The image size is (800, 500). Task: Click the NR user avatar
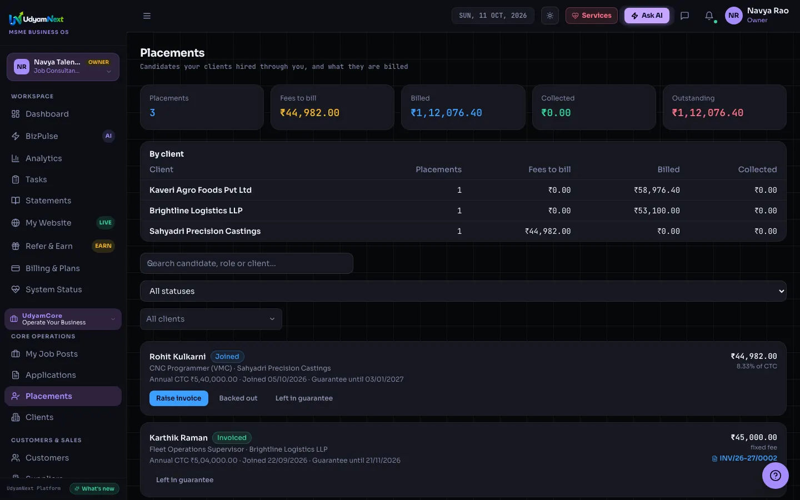coord(734,16)
